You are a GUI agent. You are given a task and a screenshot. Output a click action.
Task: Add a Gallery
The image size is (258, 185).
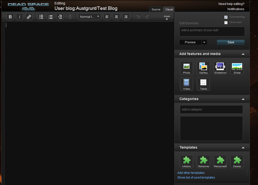pos(203,68)
